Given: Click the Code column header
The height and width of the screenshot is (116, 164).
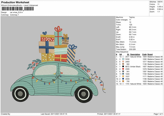Looking at the screenshot, I should (144, 54).
